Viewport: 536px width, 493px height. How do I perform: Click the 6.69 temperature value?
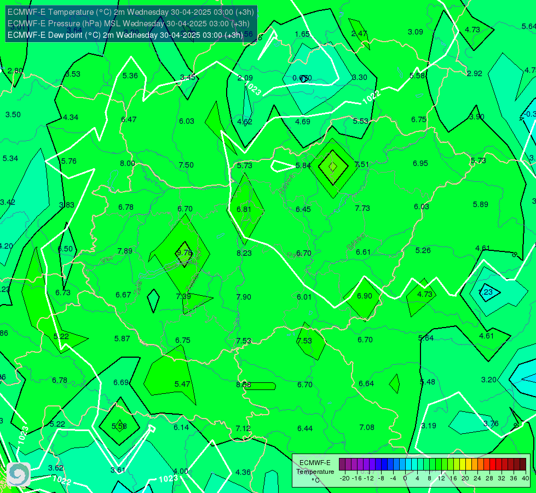[x=121, y=382]
